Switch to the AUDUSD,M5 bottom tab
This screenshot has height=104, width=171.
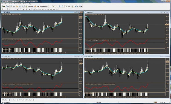(13, 100)
